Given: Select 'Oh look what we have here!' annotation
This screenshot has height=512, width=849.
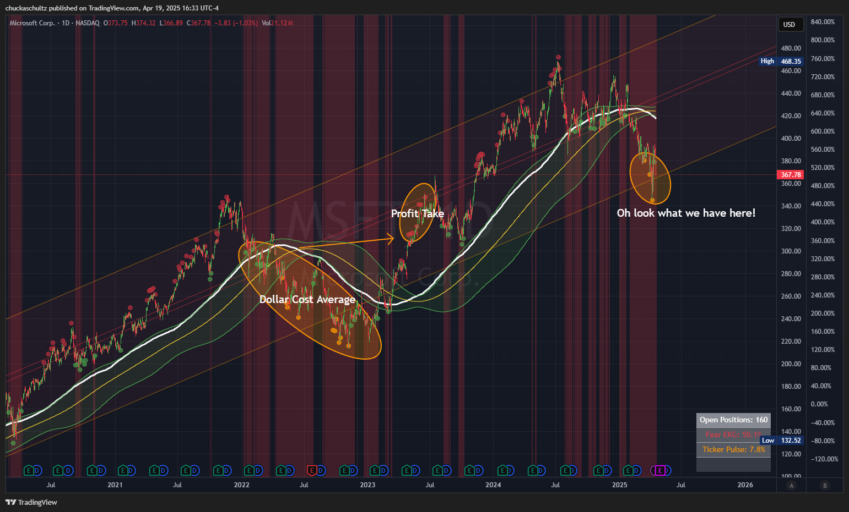Looking at the screenshot, I should (686, 213).
